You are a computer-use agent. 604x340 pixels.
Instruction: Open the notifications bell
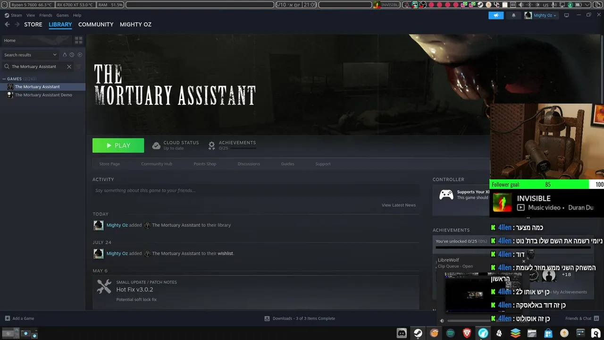(513, 15)
